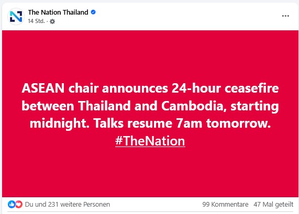299x214 pixels.
Task: Open the '14 Std.' post timestamp
Action: 36,21
